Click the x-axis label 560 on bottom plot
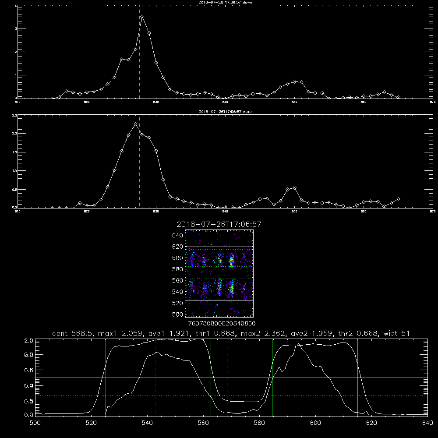Image resolution: width=438 pixels, height=438 pixels. coord(203,423)
